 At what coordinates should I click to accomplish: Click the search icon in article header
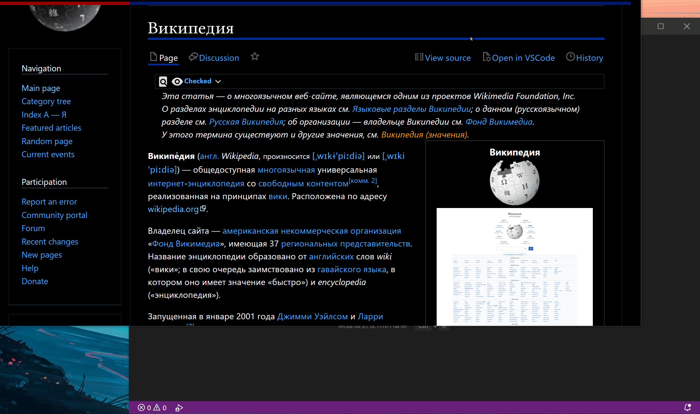(164, 81)
